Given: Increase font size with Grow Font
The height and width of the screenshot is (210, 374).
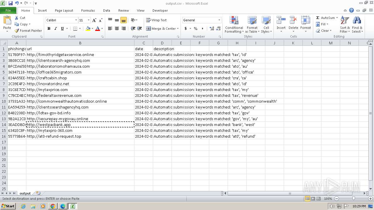Looking at the screenshot, I should (94, 20).
